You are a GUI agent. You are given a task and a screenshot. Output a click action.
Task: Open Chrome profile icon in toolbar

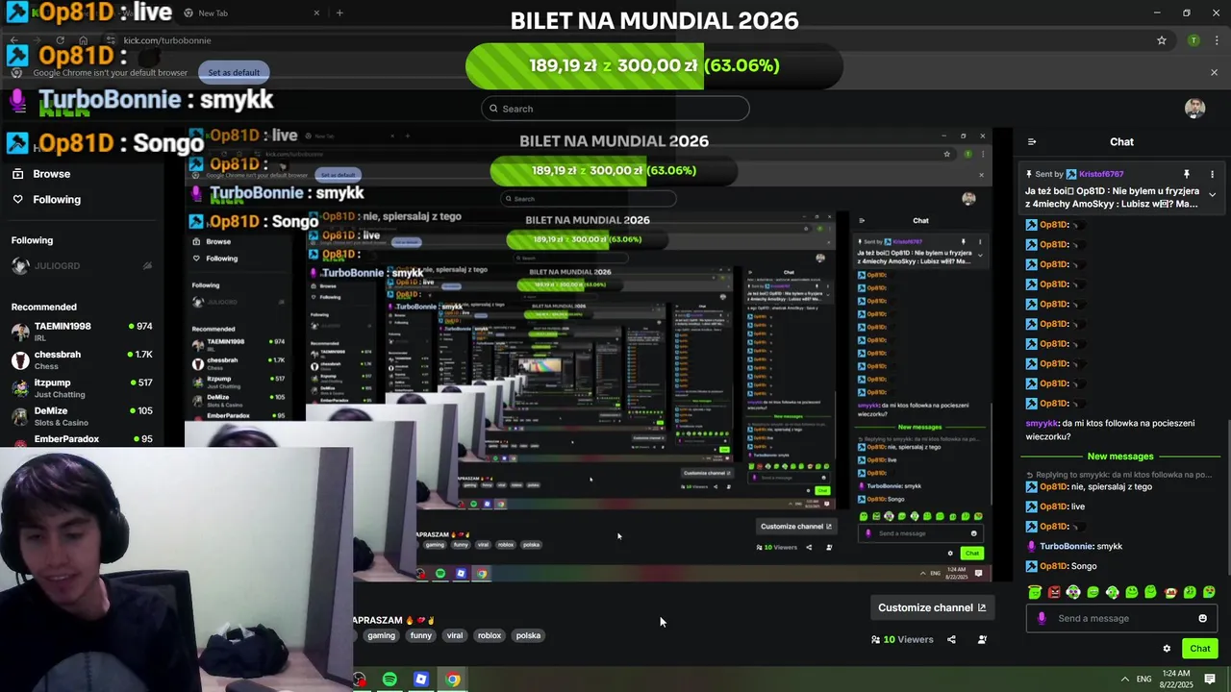click(1193, 40)
